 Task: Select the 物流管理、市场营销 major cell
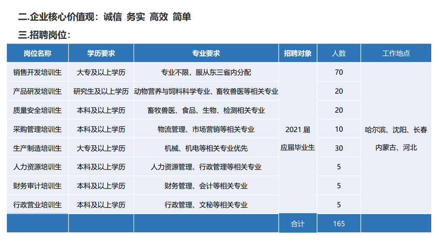click(206, 129)
